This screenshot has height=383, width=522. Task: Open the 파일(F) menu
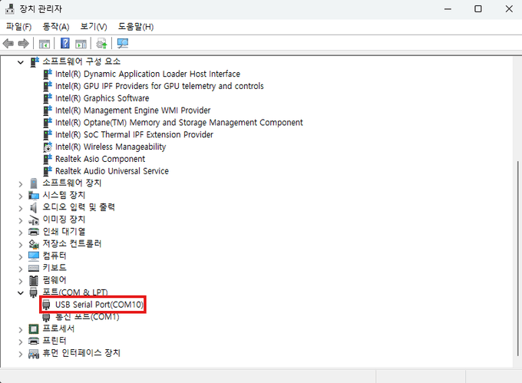point(18,27)
